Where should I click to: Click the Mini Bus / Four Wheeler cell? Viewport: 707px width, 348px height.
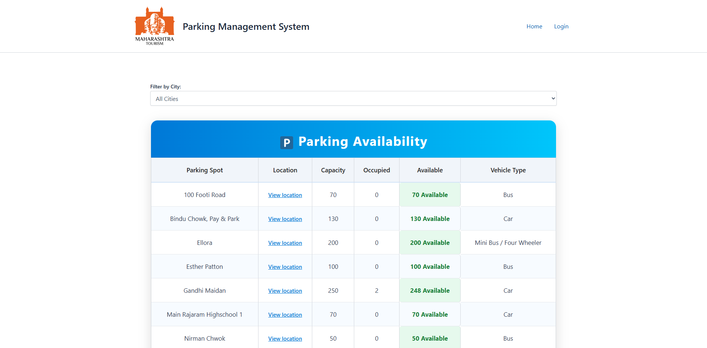click(x=508, y=243)
